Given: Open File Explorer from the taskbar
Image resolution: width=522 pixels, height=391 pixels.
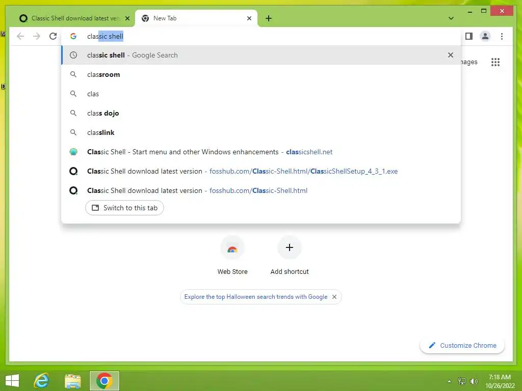Looking at the screenshot, I should click(x=72, y=381).
